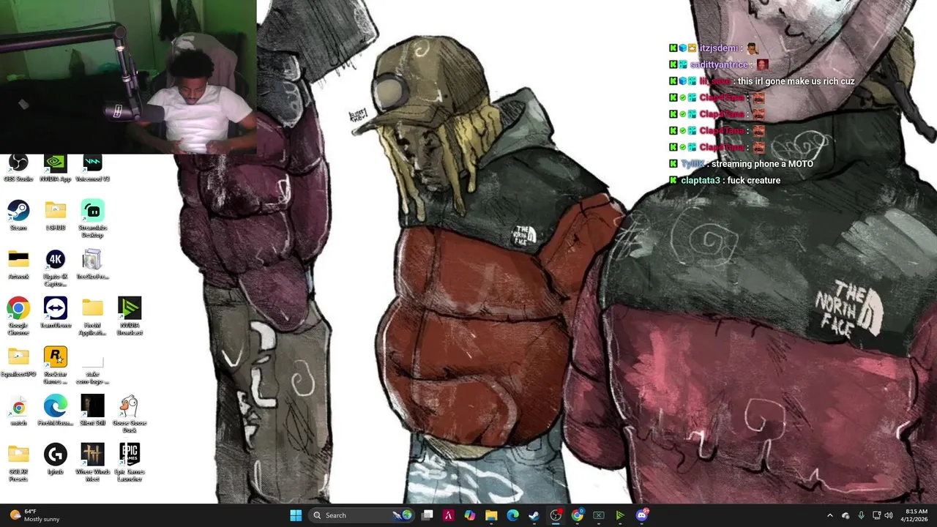This screenshot has height=527, width=937.
Task: Open Task View in the taskbar
Action: pos(428,515)
